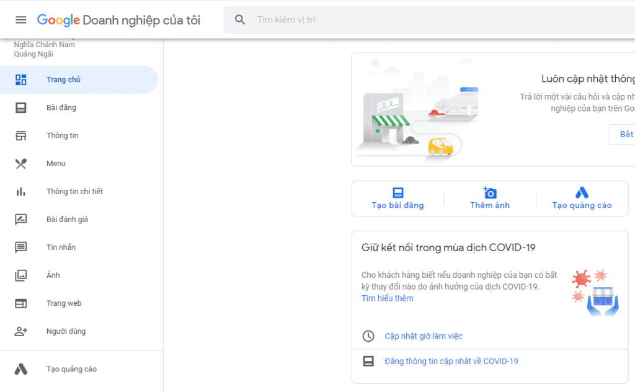635x392 pixels.
Task: Click the Ảnh photo gallery icon
Action: click(20, 275)
